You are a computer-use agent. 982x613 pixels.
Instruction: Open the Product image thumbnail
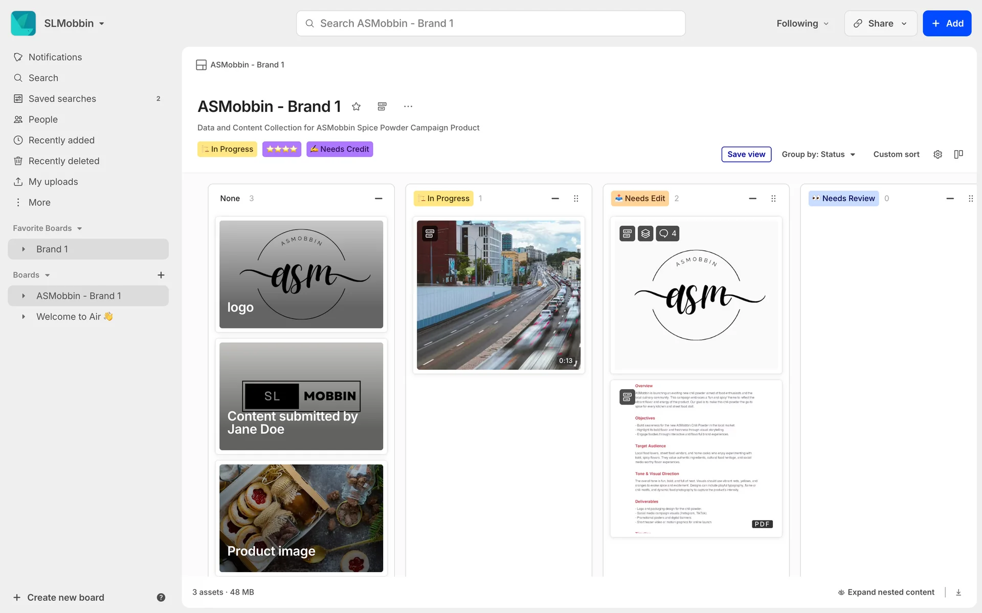pos(301,518)
